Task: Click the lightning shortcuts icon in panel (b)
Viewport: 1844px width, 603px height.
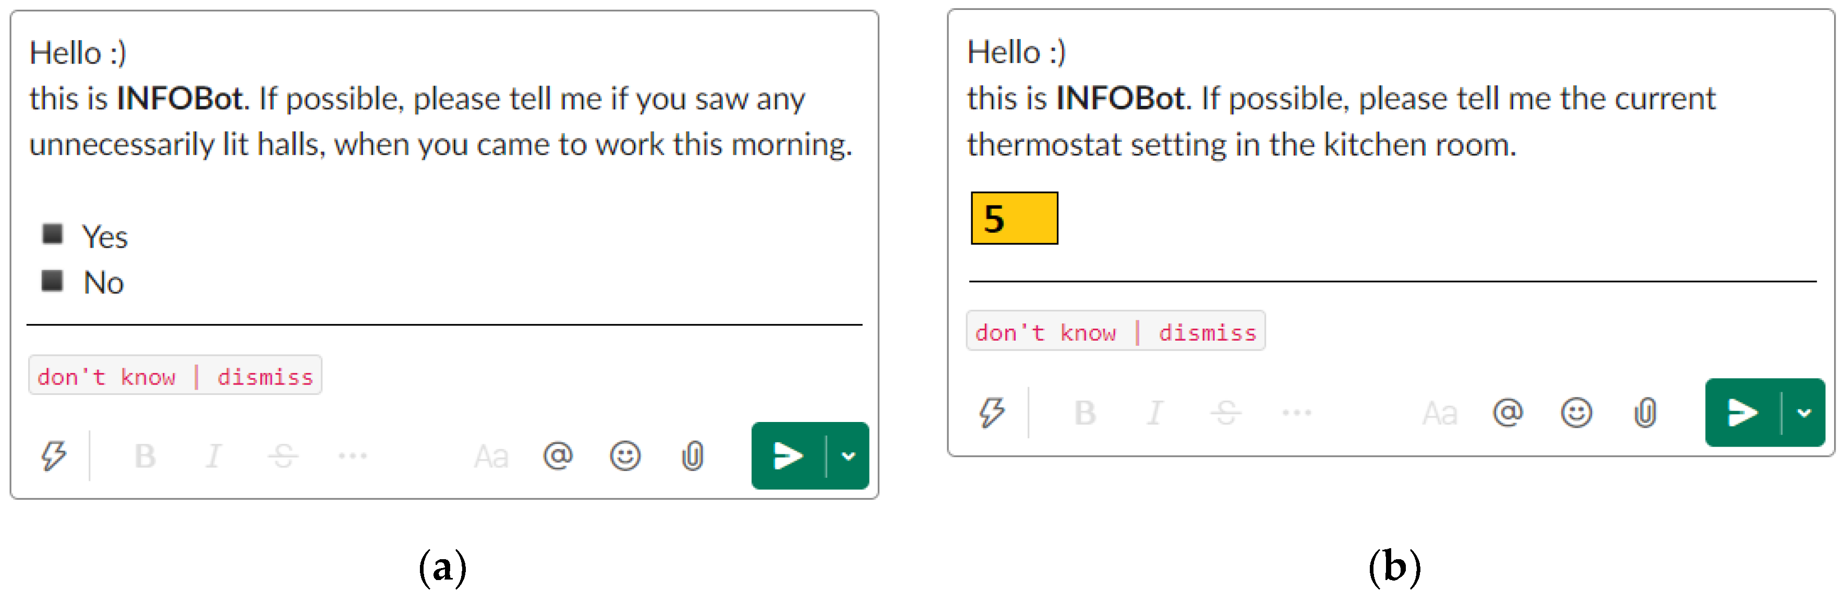Action: coord(992,413)
